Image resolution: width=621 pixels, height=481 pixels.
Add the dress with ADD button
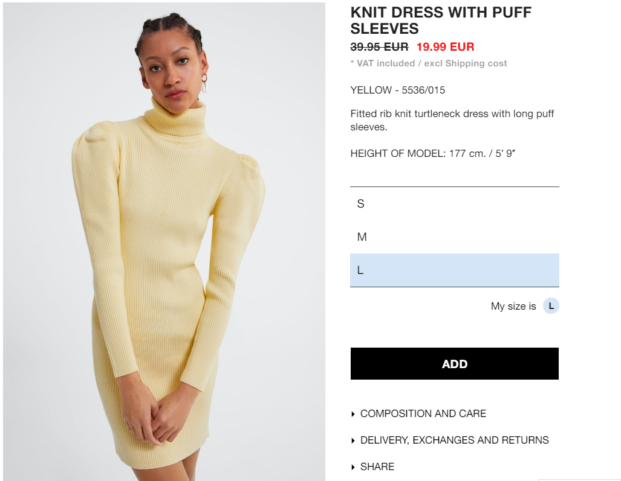[x=455, y=363]
